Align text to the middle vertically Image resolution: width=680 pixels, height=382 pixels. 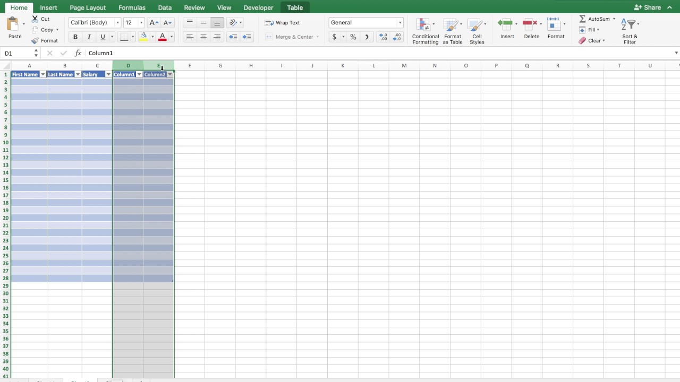203,23
